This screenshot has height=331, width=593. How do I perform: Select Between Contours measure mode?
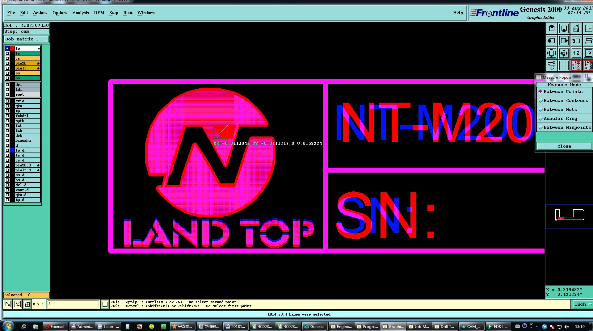click(x=564, y=101)
